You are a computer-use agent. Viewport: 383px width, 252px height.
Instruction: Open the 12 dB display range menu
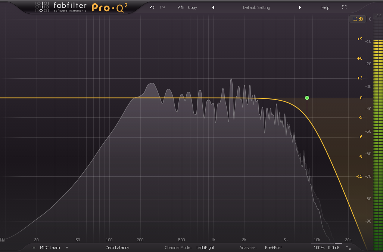358,19
